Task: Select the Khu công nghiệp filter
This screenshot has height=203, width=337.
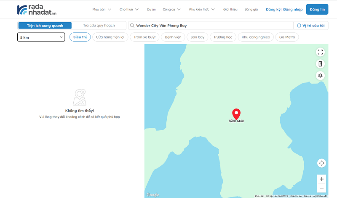Action: pyautogui.click(x=256, y=37)
